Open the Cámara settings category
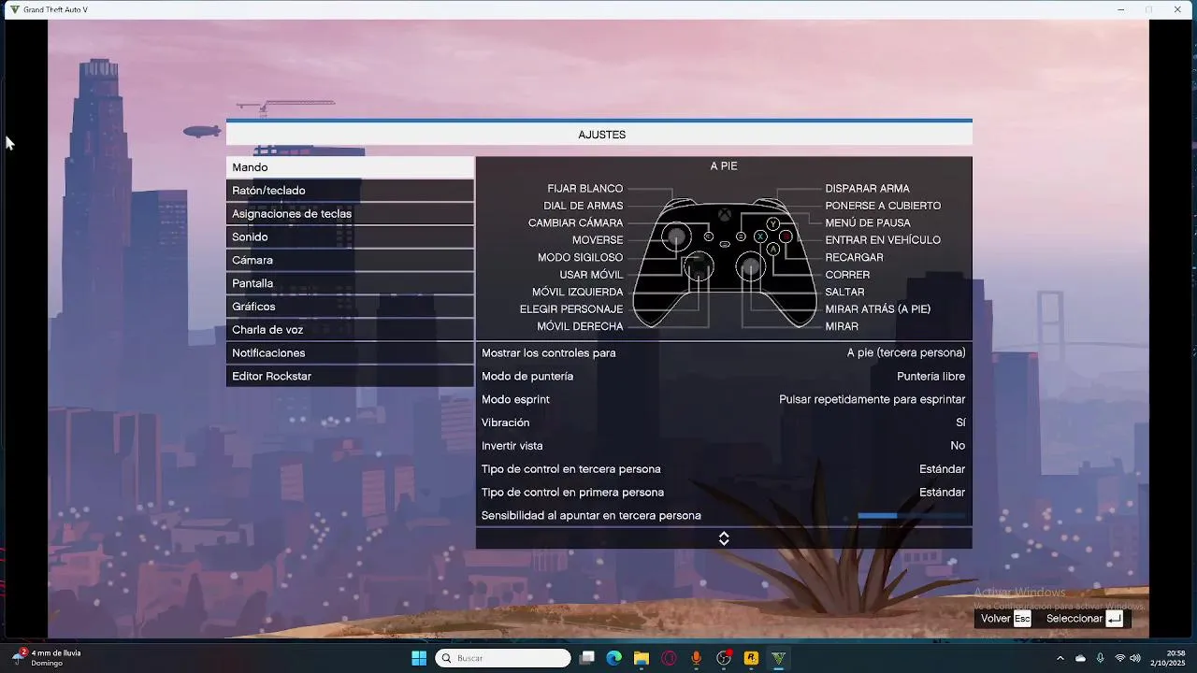This screenshot has width=1197, height=673. point(350,260)
